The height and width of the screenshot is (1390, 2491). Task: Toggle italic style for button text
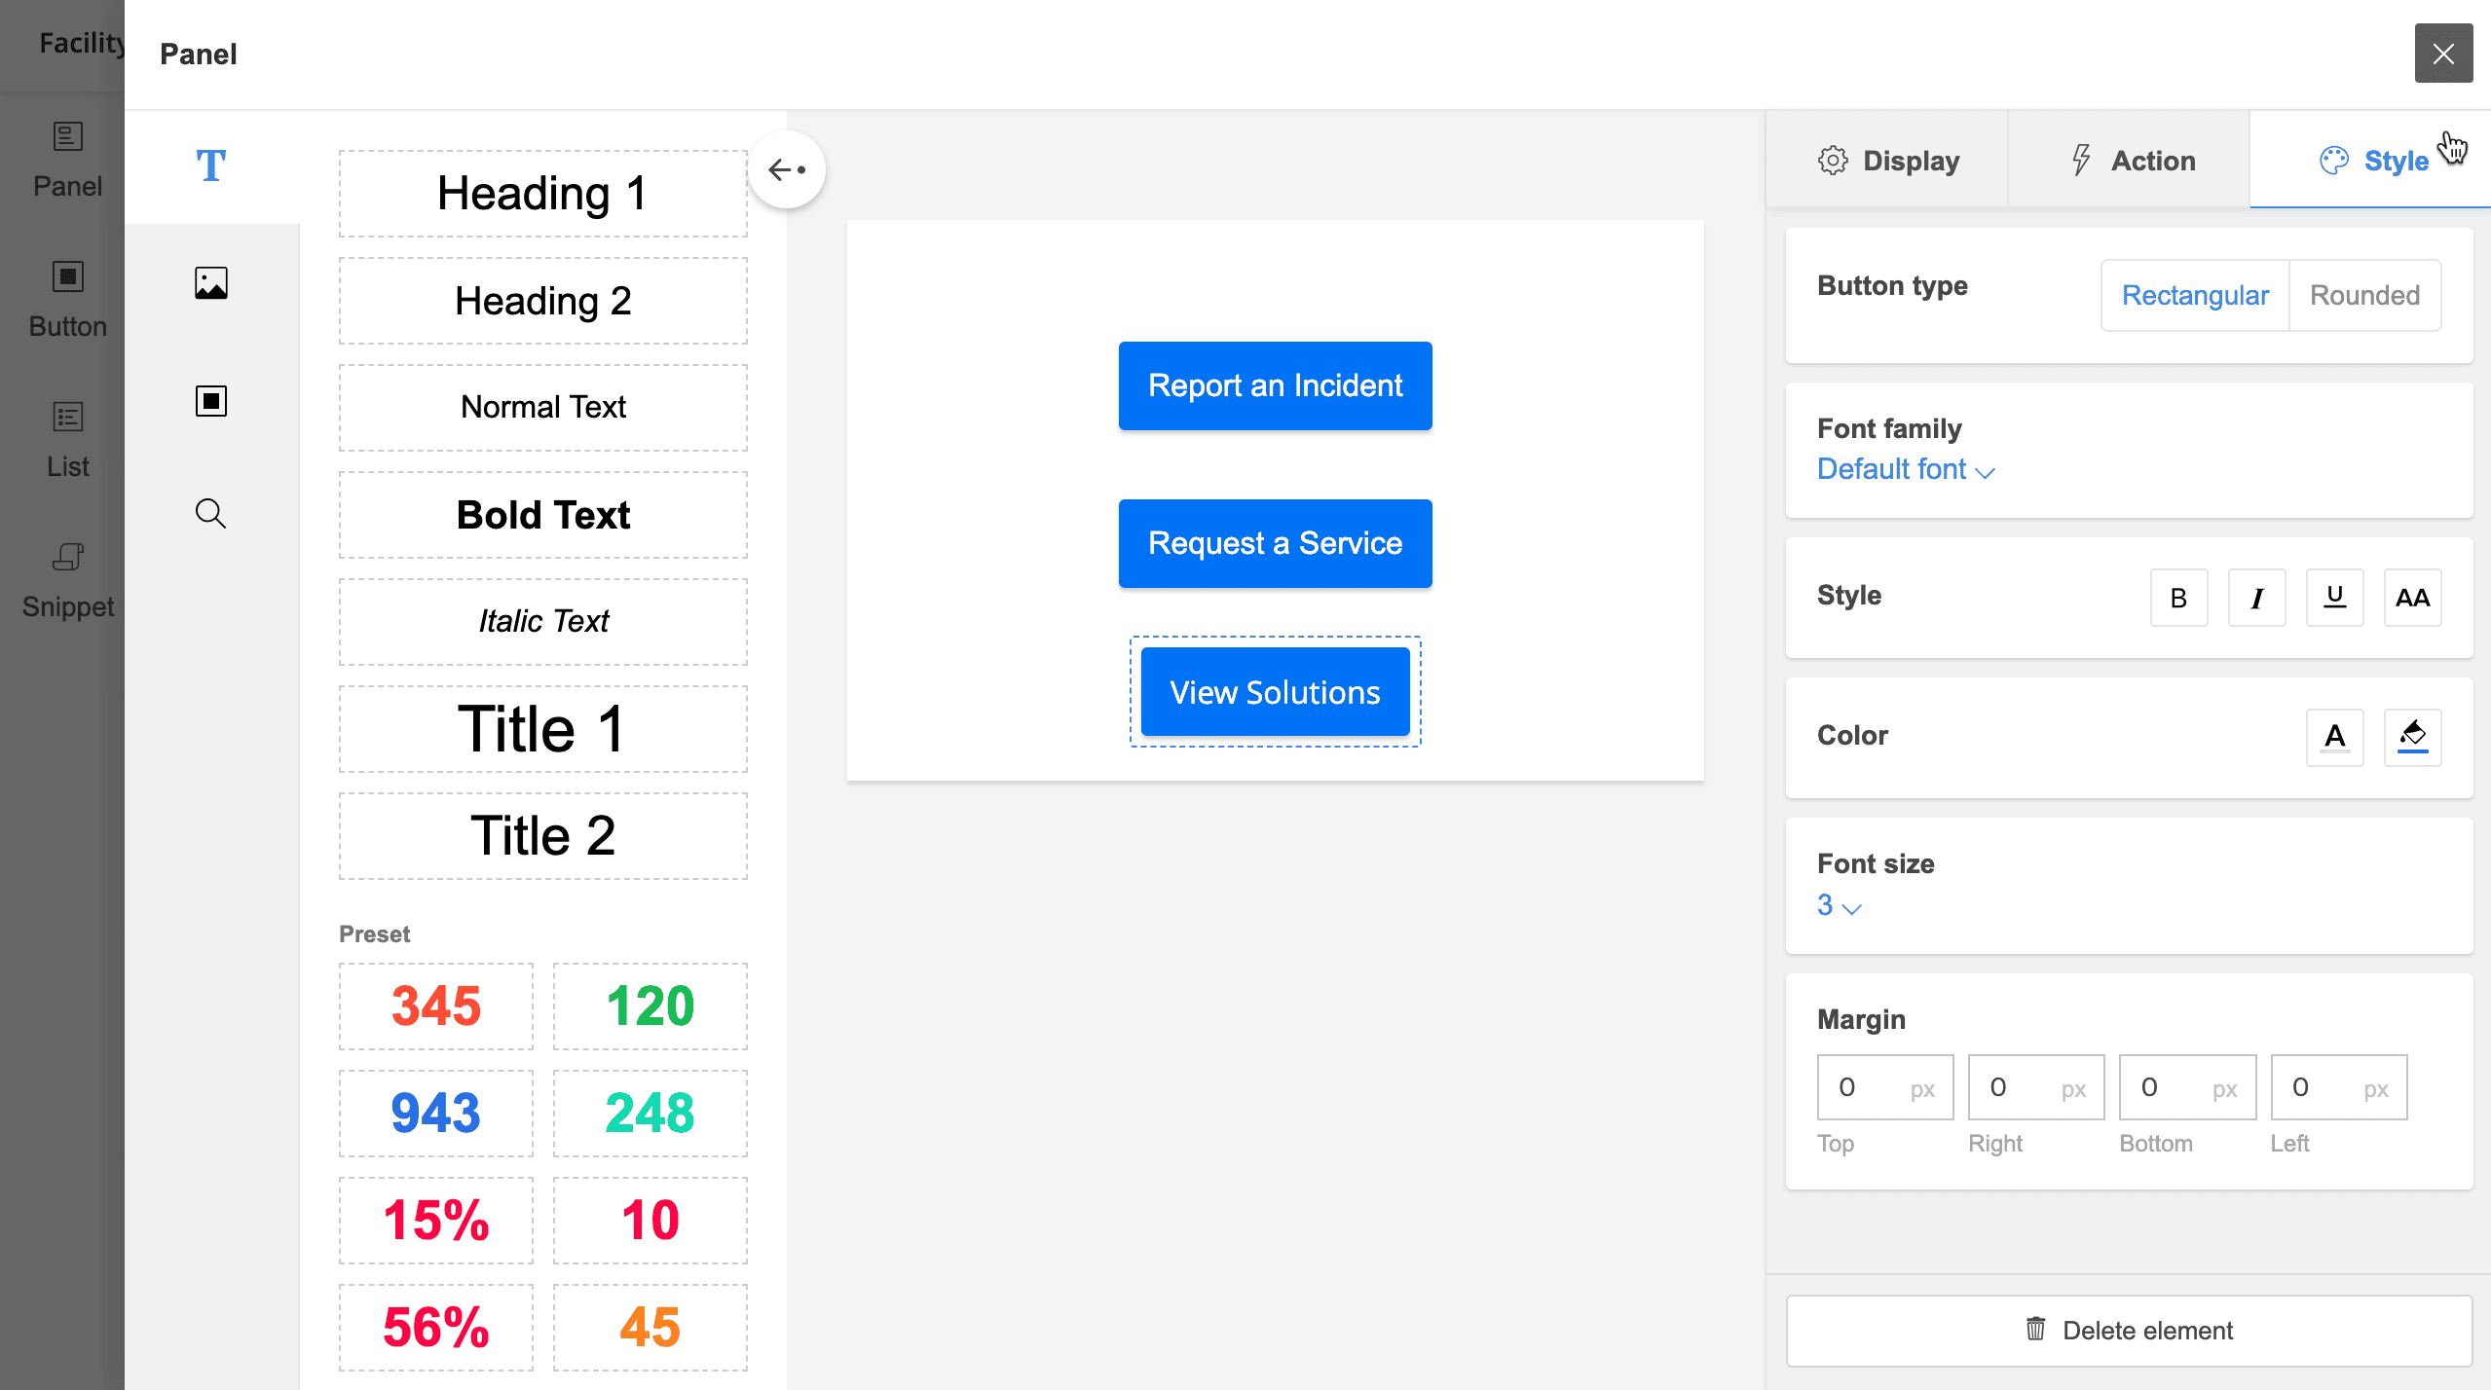(2256, 598)
